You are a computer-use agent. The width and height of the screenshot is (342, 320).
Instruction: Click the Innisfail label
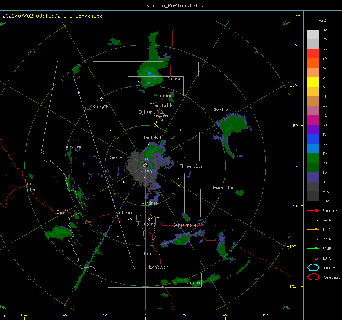[x=154, y=138]
